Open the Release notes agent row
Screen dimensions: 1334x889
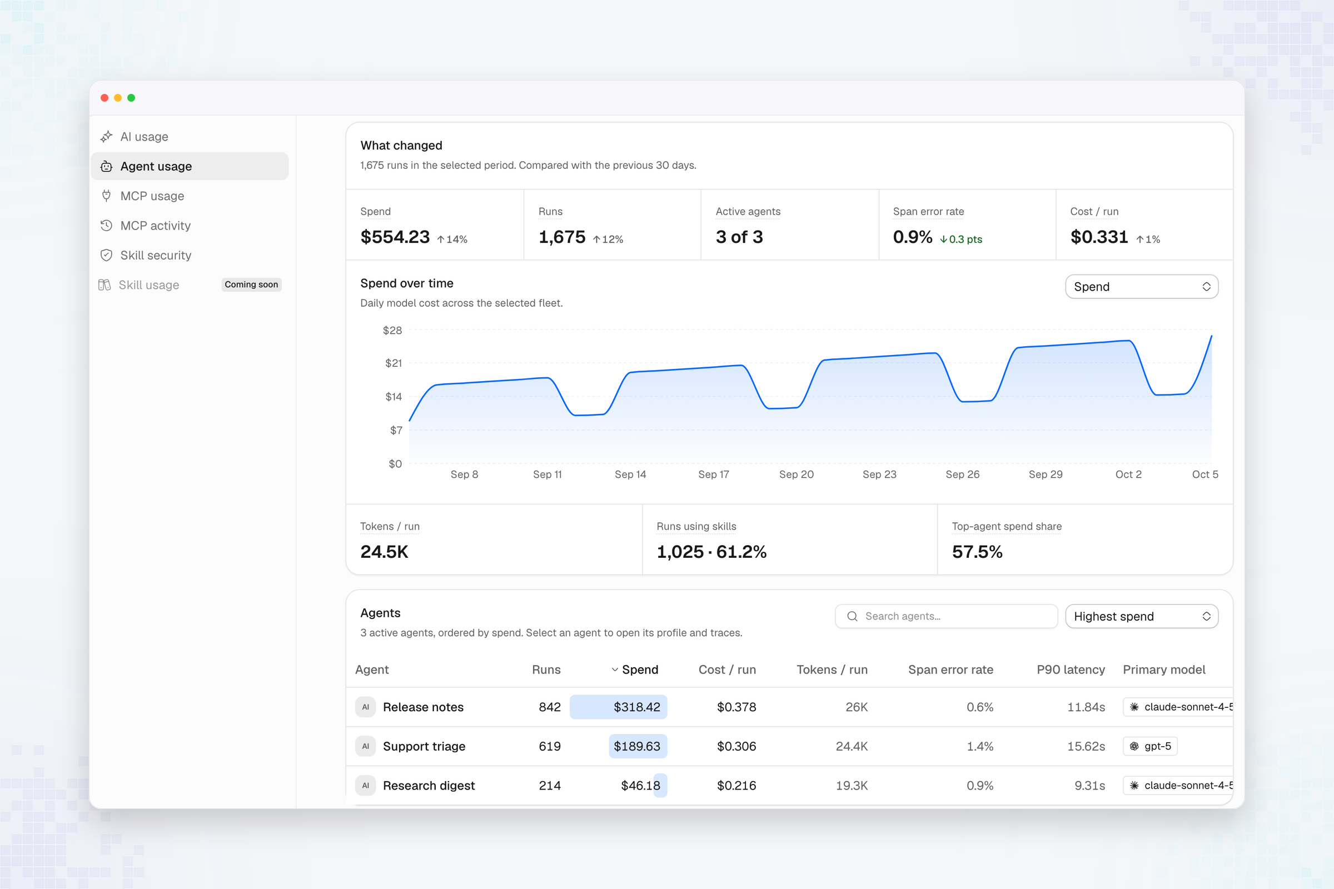click(x=789, y=707)
